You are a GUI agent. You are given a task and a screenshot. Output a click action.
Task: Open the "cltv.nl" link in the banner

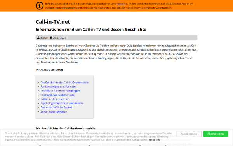point(121,4)
